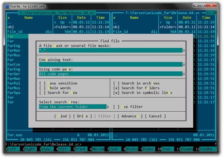Select the obj folder in left panel
This screenshot has width=223, height=158.
point(11,27)
